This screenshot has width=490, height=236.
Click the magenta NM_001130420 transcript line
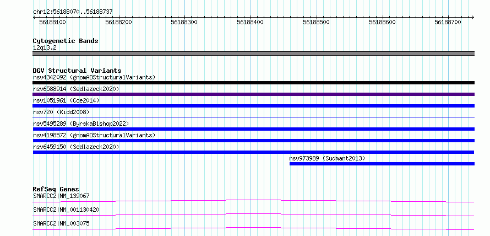253,214
